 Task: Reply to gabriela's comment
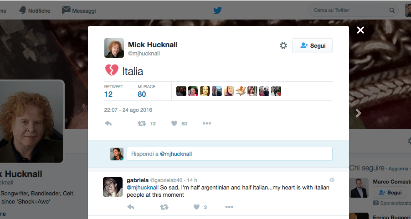pyautogui.click(x=131, y=207)
